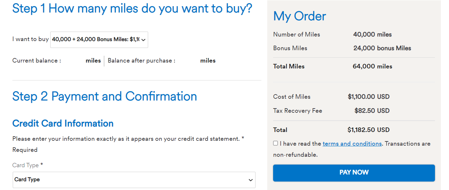Click the I want to buy label
Screen dimensions: 449x190
[x=30, y=39]
